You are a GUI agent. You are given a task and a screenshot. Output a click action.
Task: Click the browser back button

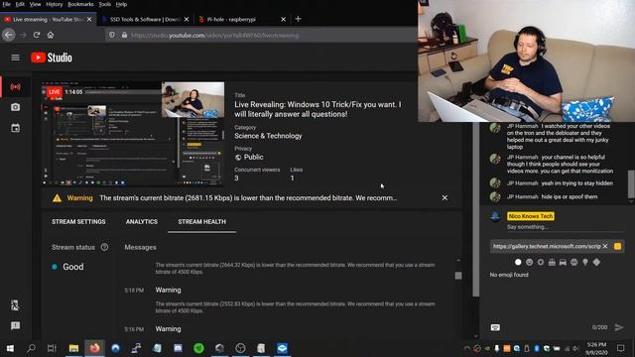click(x=9, y=36)
